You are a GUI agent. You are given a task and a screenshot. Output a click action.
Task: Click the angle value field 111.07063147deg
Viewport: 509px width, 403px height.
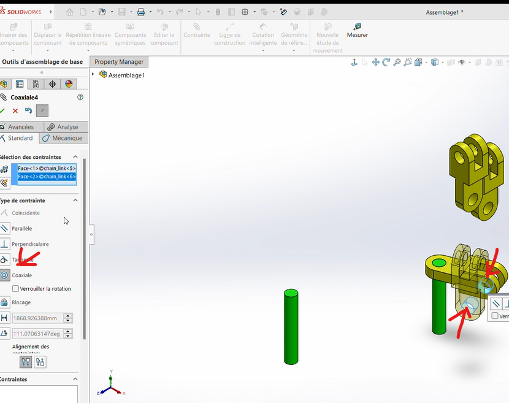coord(37,334)
